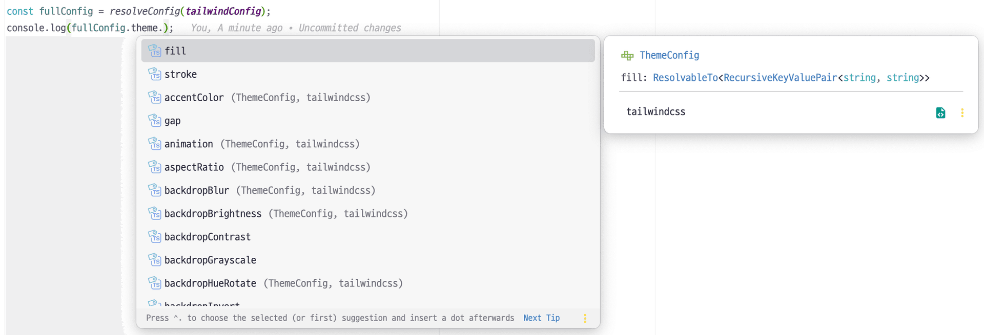Click the TS icon beside fill suggestion
This screenshot has height=335, width=984.
coord(154,51)
